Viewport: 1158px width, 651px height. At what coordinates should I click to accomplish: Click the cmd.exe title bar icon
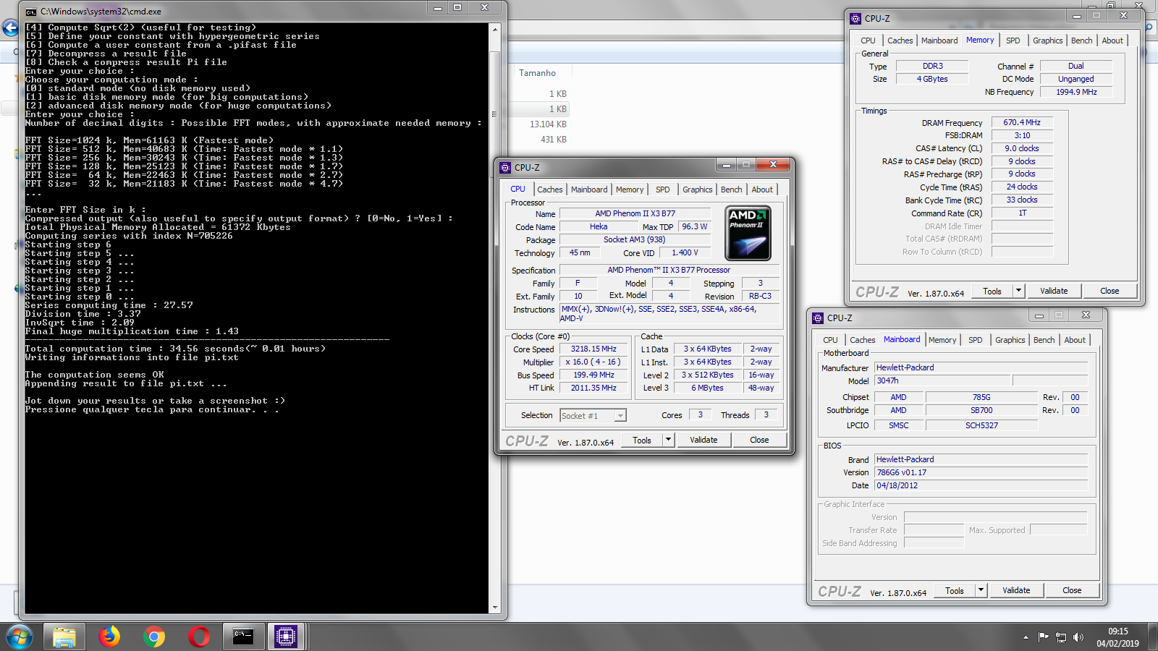point(31,12)
